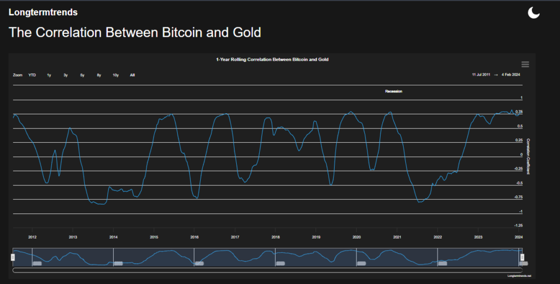Click the navigator horizontal scrollbar
Viewport: 560px width, 284px height.
click(x=267, y=270)
